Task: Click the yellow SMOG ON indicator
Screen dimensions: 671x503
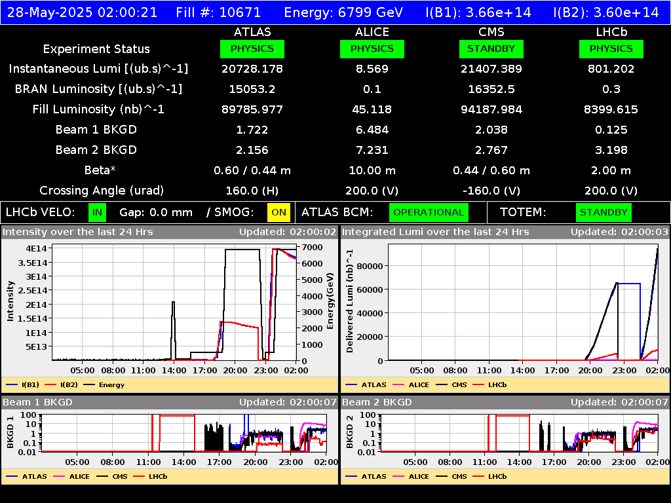Action: pos(278,213)
